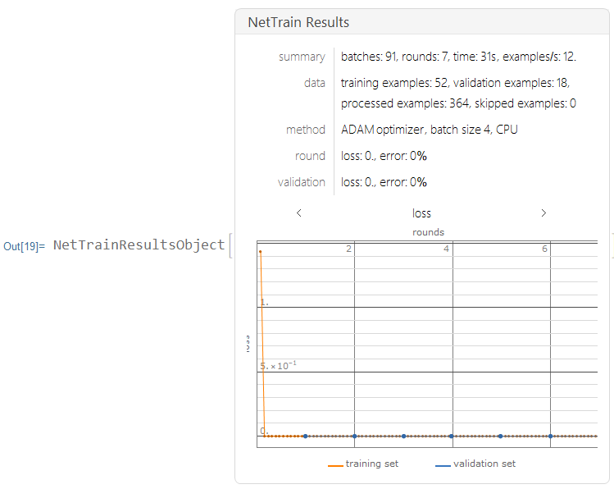614x489 pixels.
Task: Click the blue validation point at round 2
Action: tap(354, 436)
